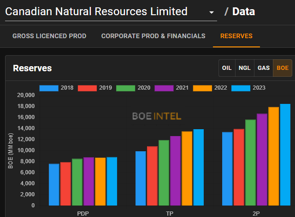The height and width of the screenshot is (217, 295).
Task: Click the 2018 TP bar
Action: pos(141,178)
